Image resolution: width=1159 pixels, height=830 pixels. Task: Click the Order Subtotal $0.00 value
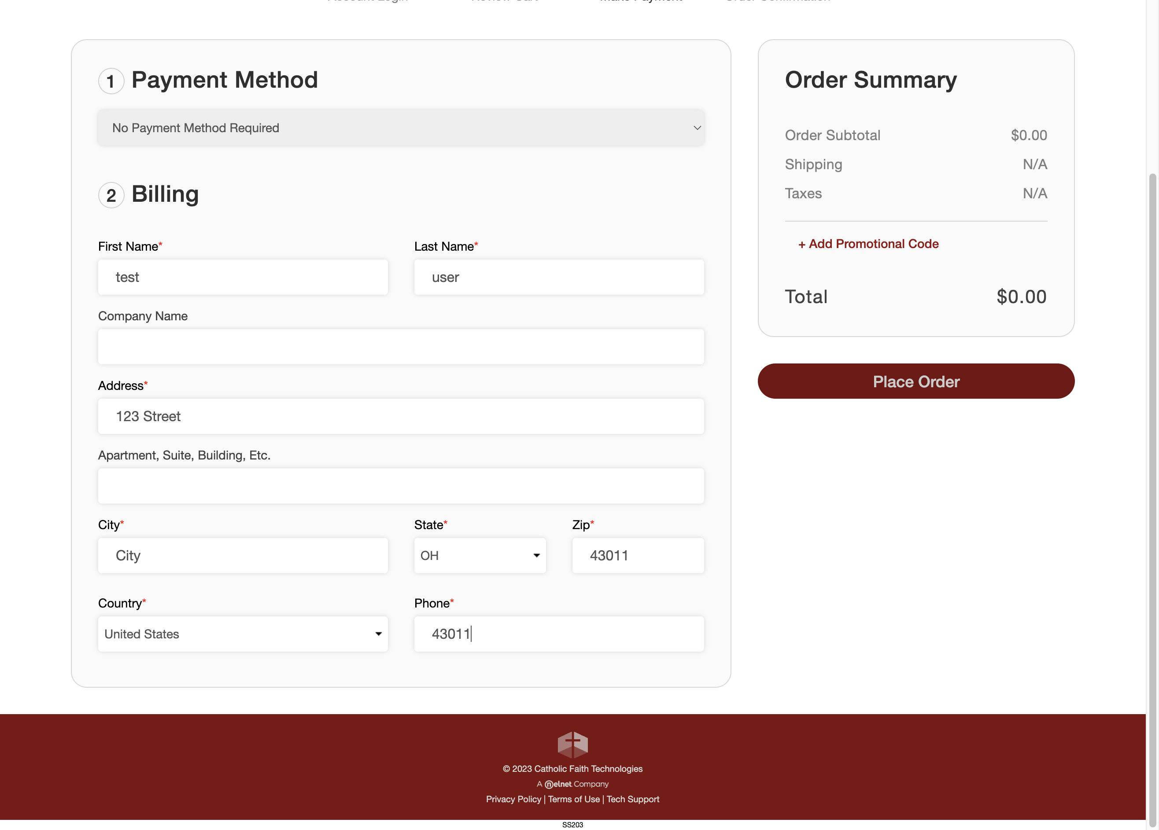(x=1029, y=135)
